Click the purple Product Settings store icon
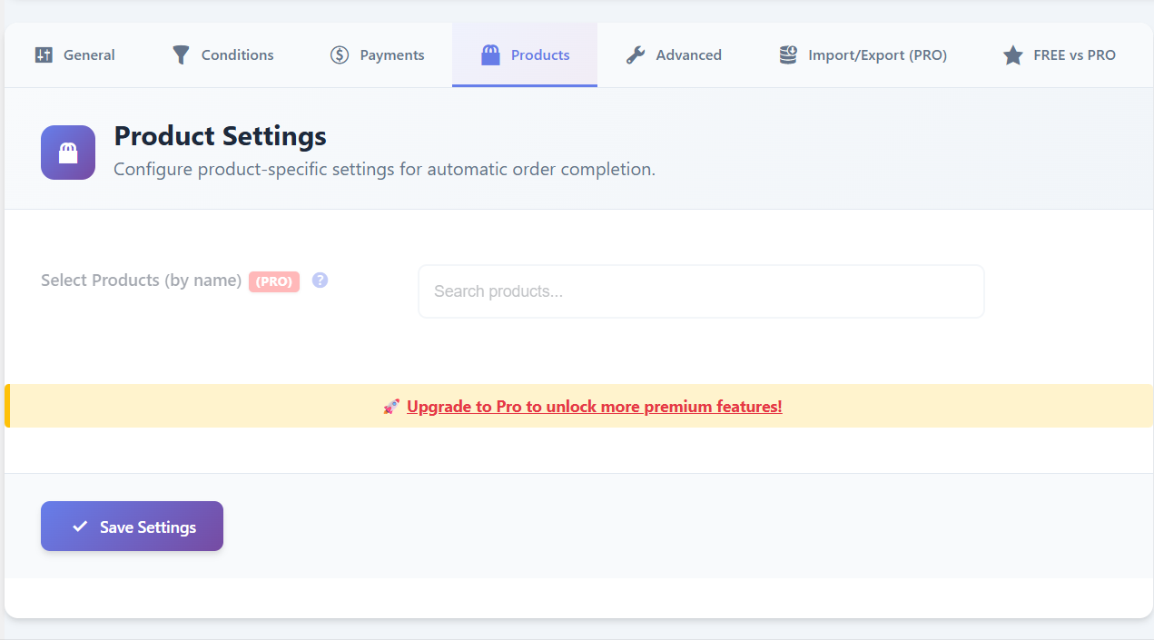The height and width of the screenshot is (640, 1154). pyautogui.click(x=68, y=153)
